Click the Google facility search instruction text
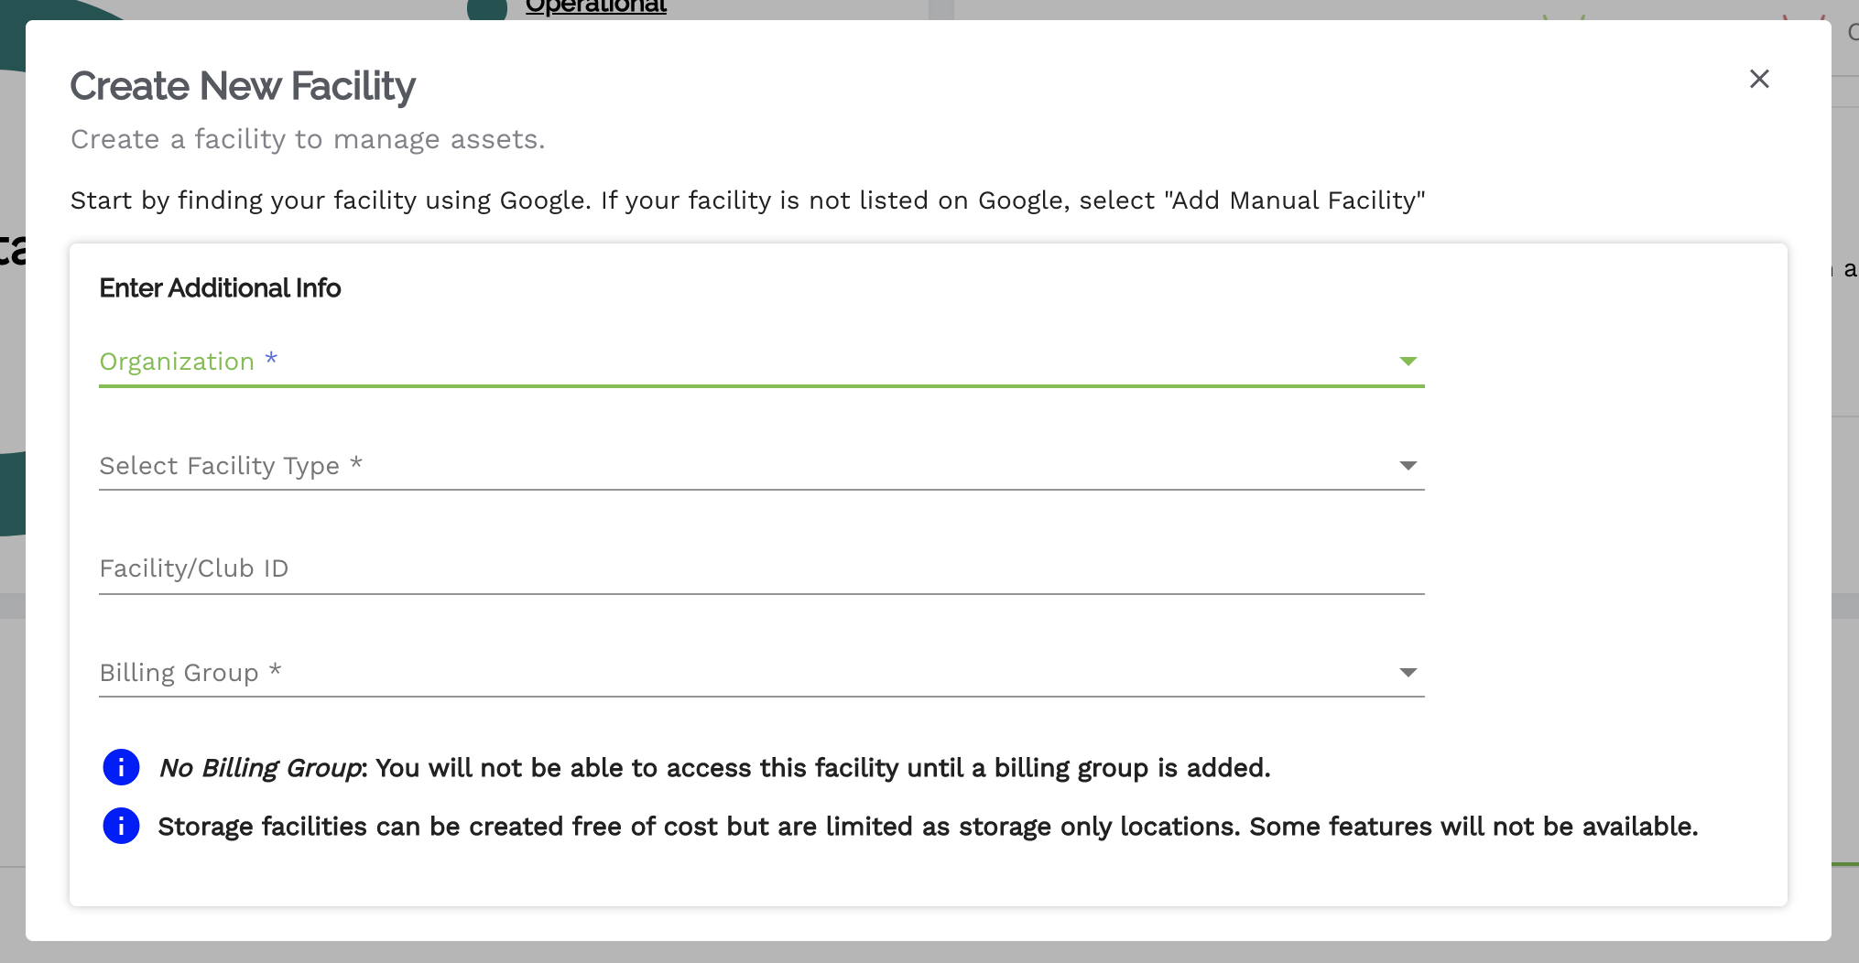Image resolution: width=1859 pixels, height=963 pixels. click(x=747, y=200)
